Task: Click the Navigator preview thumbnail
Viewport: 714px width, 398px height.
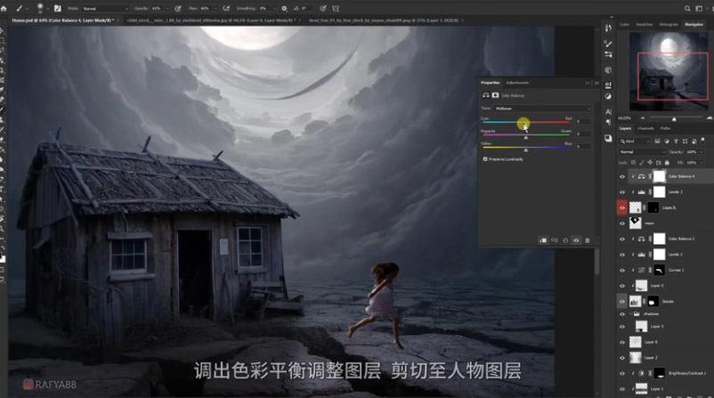Action: [669, 69]
